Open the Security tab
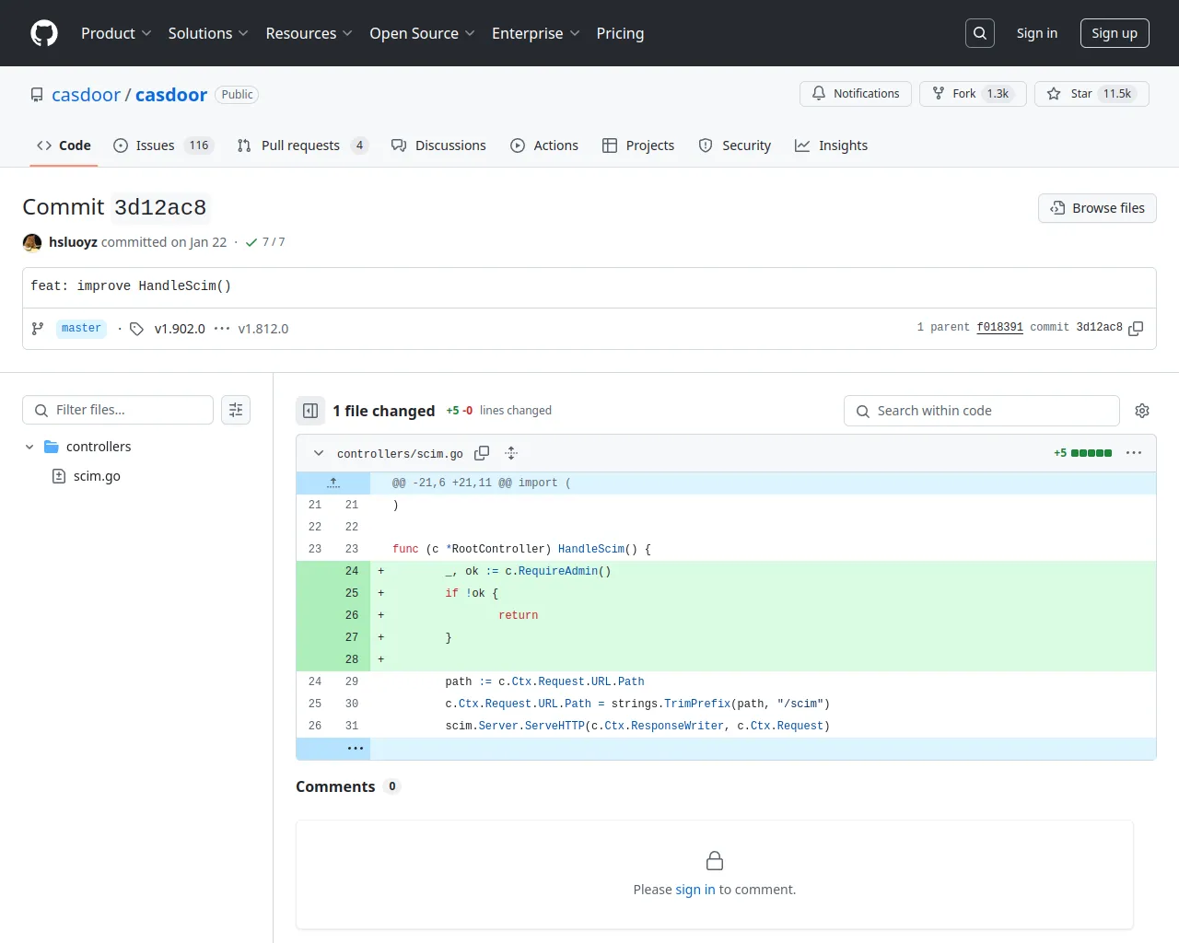This screenshot has width=1179, height=943. (x=735, y=146)
